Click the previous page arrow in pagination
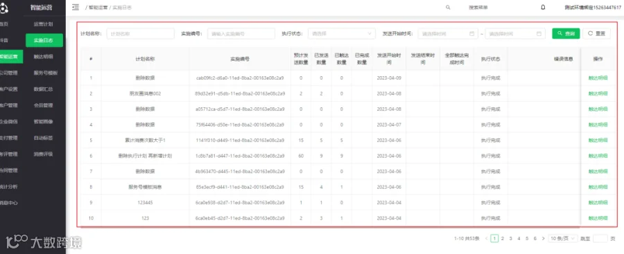Viewport: 624px width, 254px height. pyautogui.click(x=486, y=239)
